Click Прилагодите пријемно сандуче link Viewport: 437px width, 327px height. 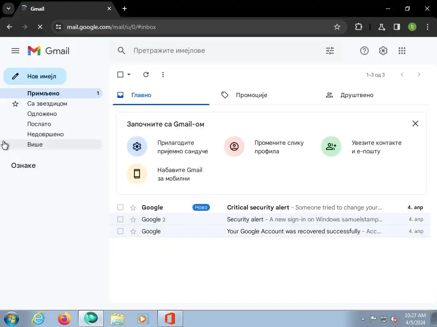point(183,147)
